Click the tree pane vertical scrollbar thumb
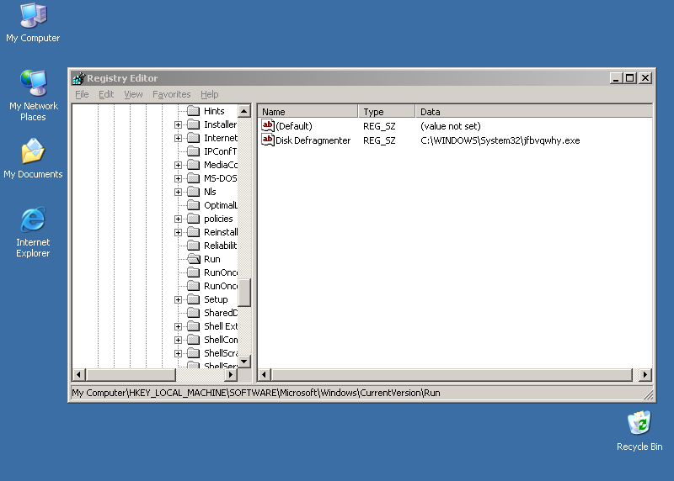The image size is (674, 481). [244, 293]
